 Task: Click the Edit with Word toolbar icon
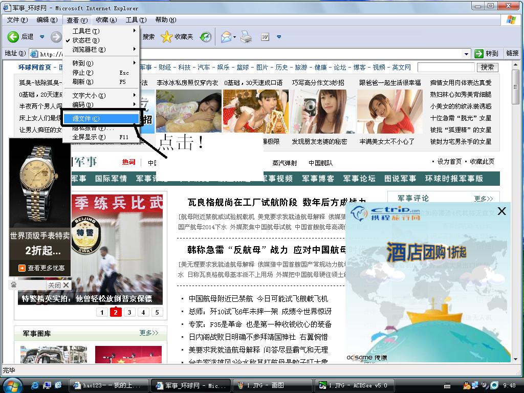tap(265, 37)
